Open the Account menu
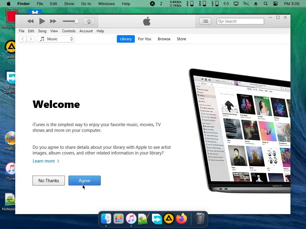 [86, 31]
